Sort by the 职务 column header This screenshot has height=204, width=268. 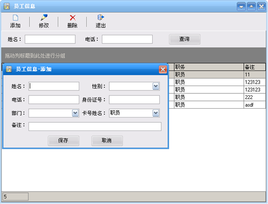pyautogui.click(x=209, y=67)
